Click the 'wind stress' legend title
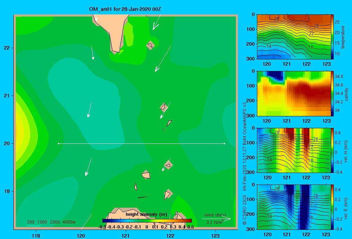The width and height of the screenshot is (352, 239). pyautogui.click(x=215, y=215)
